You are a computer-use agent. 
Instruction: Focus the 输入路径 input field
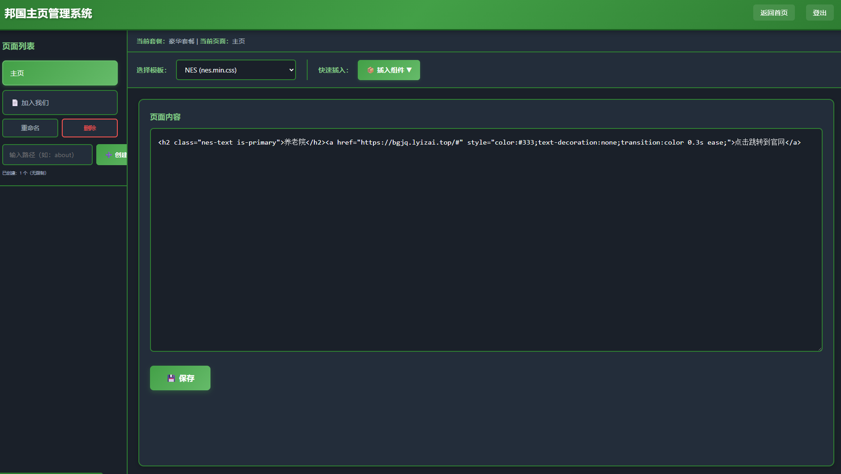pos(47,155)
